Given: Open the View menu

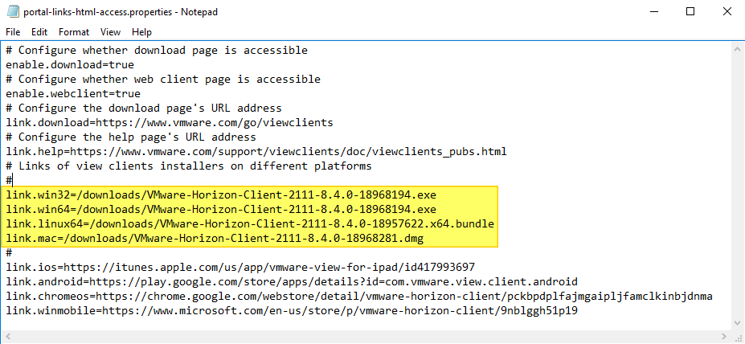Looking at the screenshot, I should click(x=110, y=32).
